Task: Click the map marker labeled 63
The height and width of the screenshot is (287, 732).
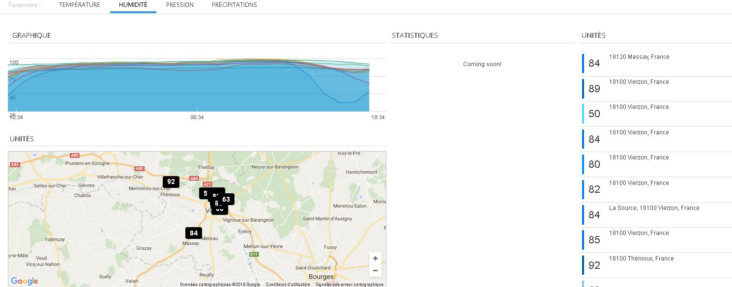Action: coord(227,199)
